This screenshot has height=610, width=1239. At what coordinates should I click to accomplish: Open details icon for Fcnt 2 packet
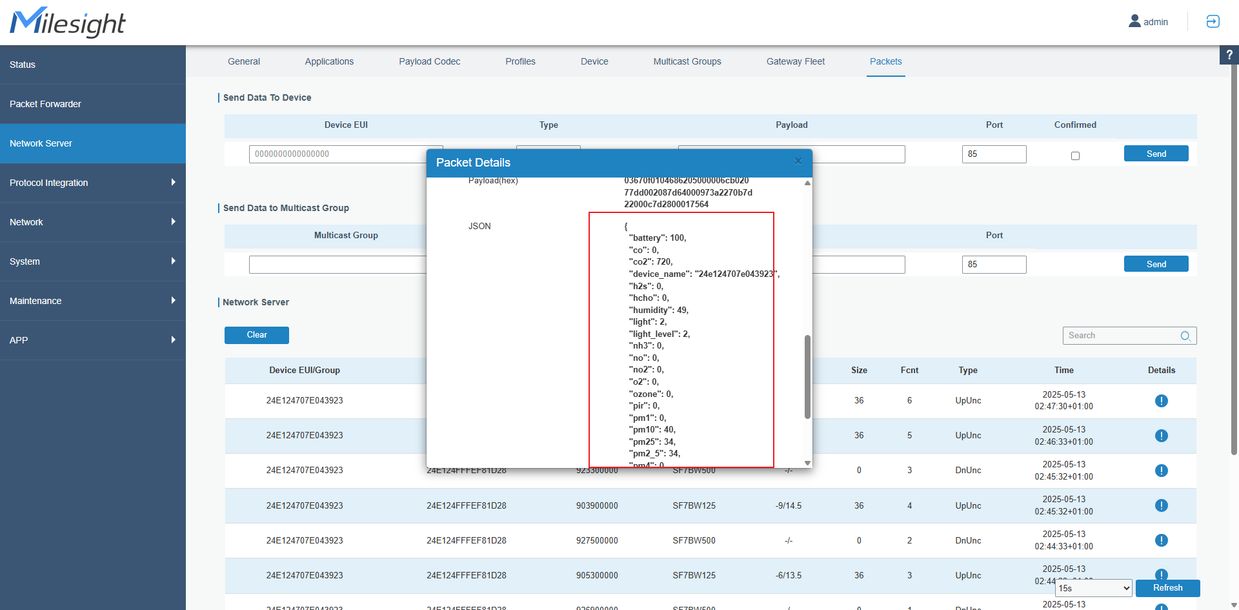pyautogui.click(x=1161, y=540)
